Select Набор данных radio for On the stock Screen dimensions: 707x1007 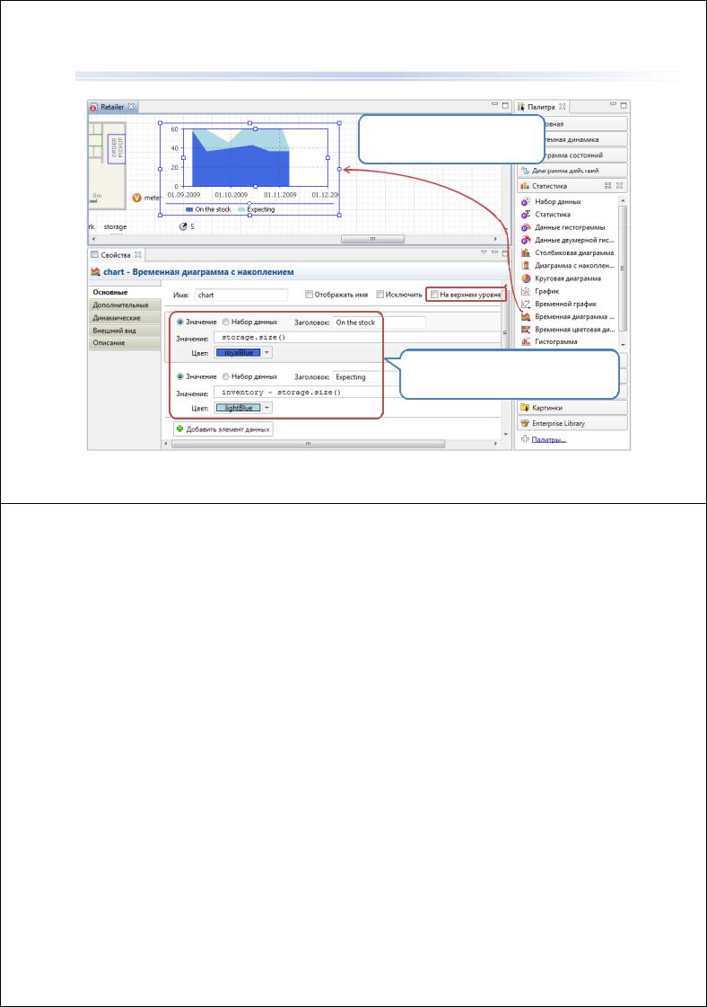226,322
